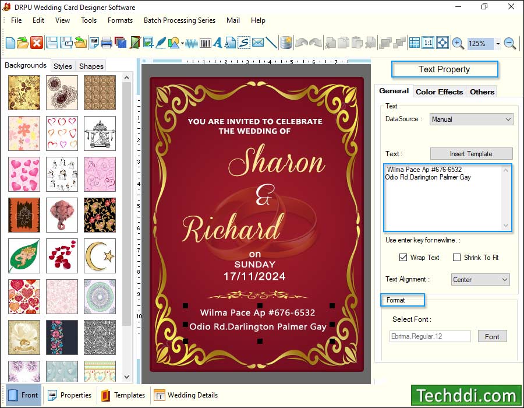This screenshot has height=408, width=524.
Task: Select the butterfly pattern background thumbnail
Action: tap(24, 93)
